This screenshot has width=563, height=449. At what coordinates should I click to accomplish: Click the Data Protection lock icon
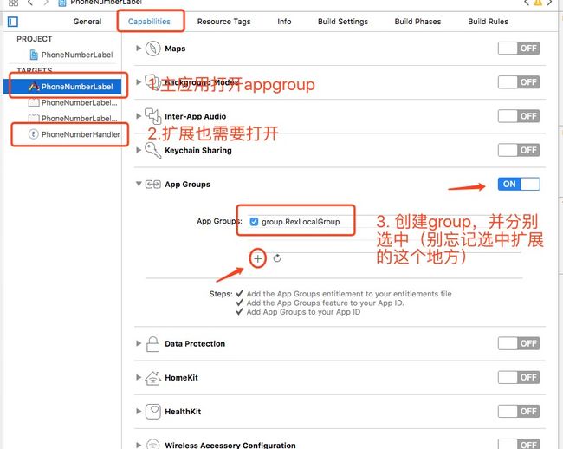pyautogui.click(x=153, y=344)
